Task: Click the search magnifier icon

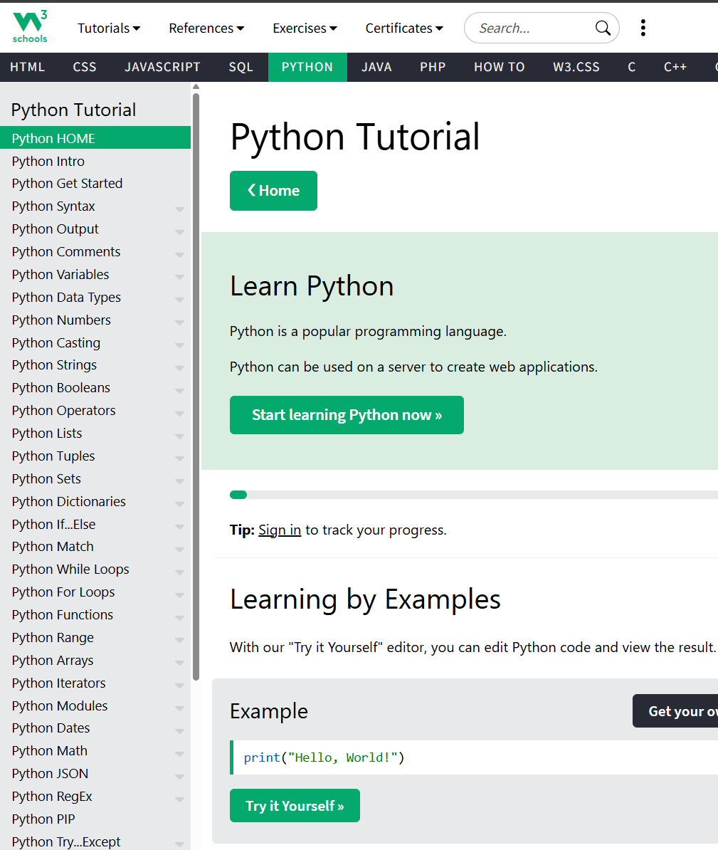Action: [x=603, y=28]
